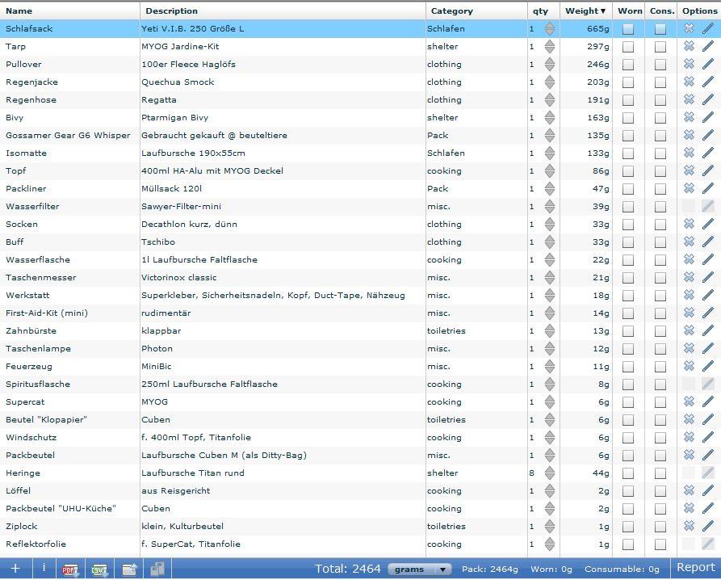Image resolution: width=721 pixels, height=580 pixels.
Task: Mark Spiritusflasche as consumable
Action: point(660,385)
